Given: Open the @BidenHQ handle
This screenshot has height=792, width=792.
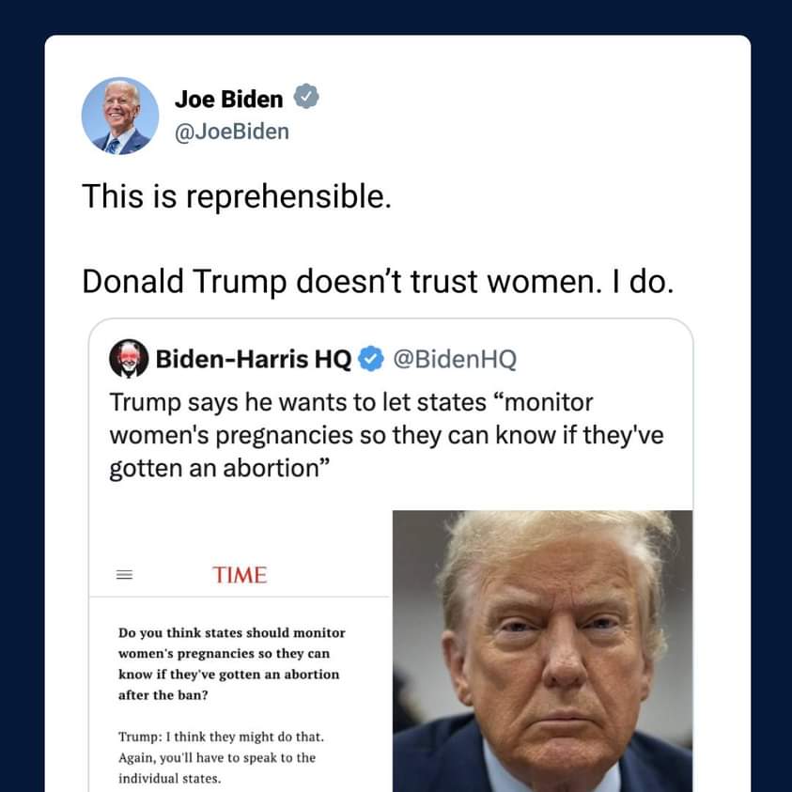Looking at the screenshot, I should coord(455,359).
